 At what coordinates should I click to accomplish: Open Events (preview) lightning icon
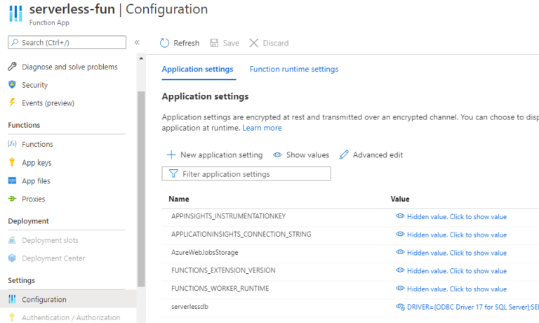(x=12, y=103)
